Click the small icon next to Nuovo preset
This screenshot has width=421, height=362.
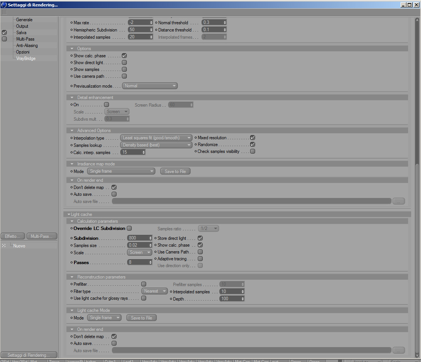pos(4,246)
